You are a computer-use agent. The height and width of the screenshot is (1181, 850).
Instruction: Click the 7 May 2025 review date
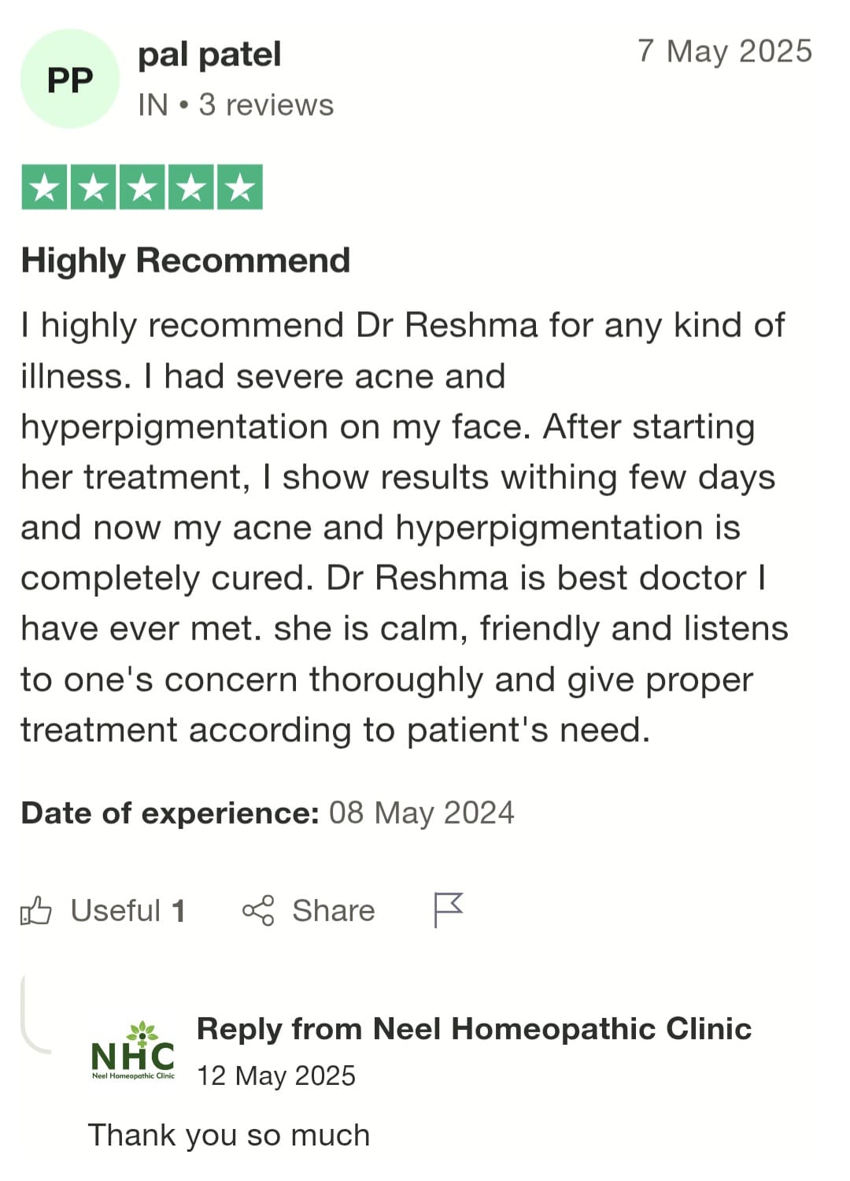pos(725,51)
